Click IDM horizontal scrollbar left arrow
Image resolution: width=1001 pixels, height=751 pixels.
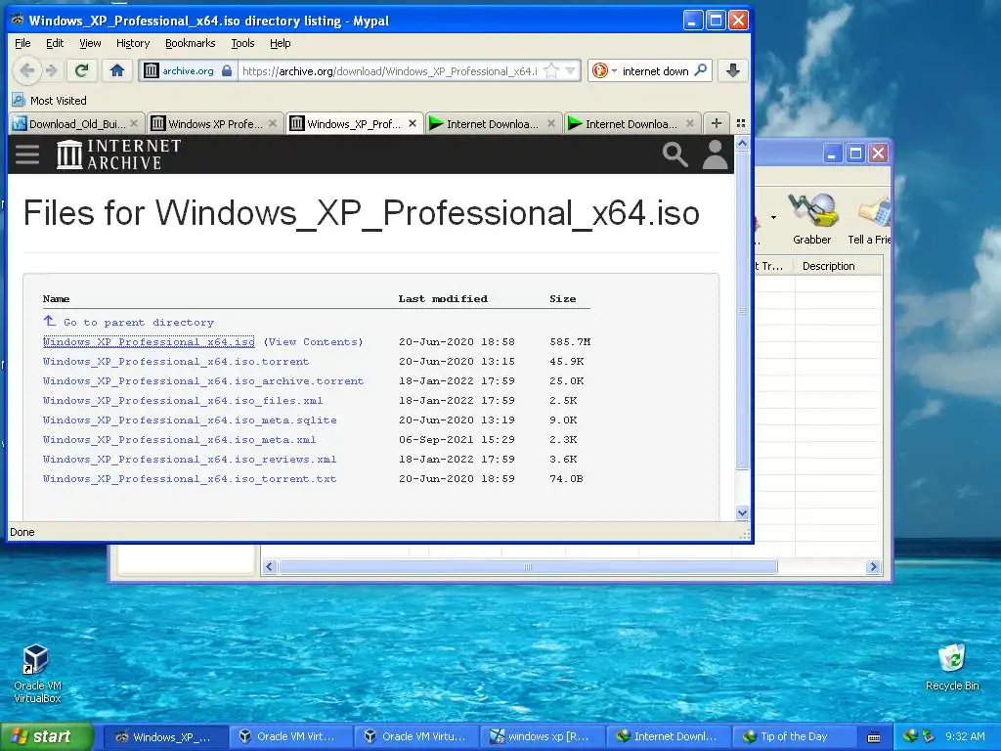(x=270, y=566)
